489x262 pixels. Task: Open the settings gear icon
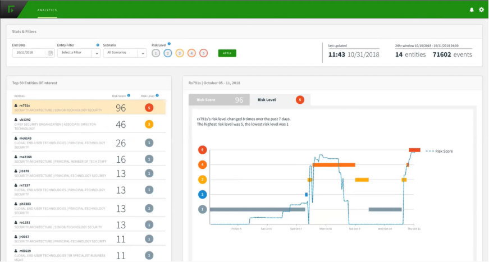[481, 10]
